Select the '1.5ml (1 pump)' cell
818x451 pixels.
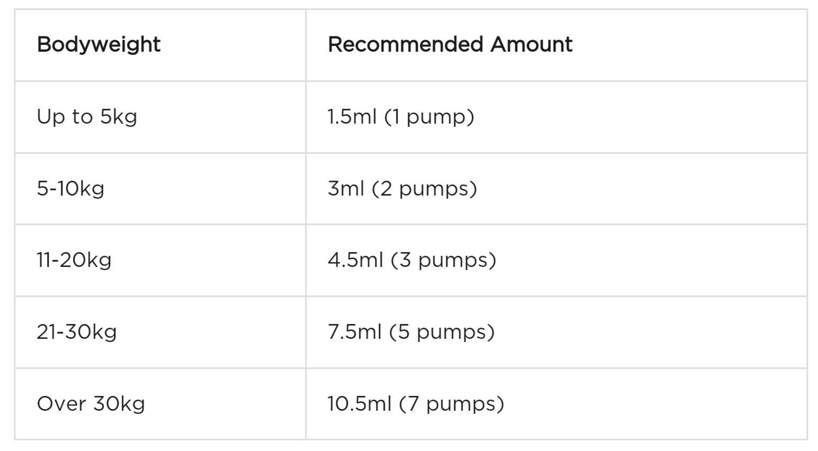click(x=400, y=117)
